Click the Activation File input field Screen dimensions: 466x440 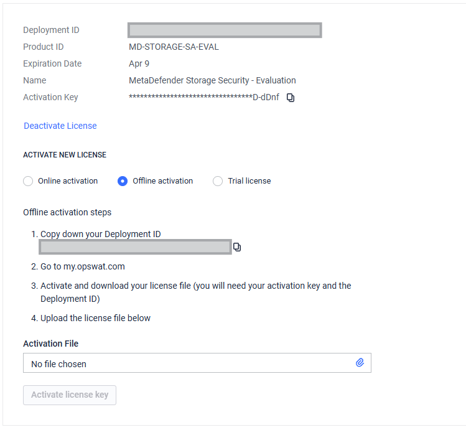click(187, 363)
